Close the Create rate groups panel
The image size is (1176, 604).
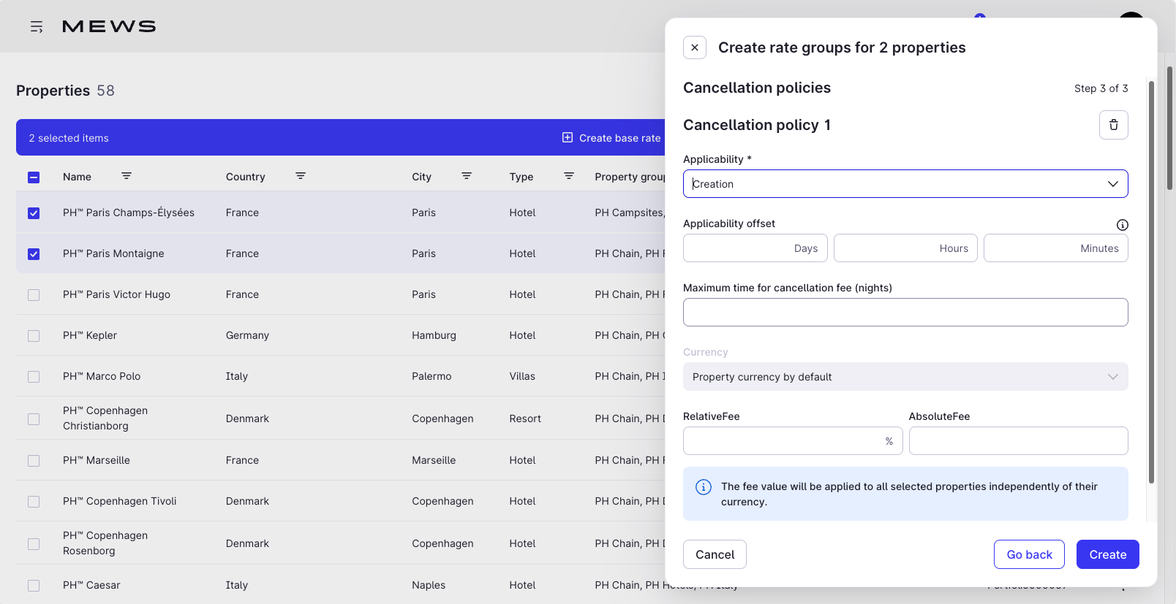point(695,47)
